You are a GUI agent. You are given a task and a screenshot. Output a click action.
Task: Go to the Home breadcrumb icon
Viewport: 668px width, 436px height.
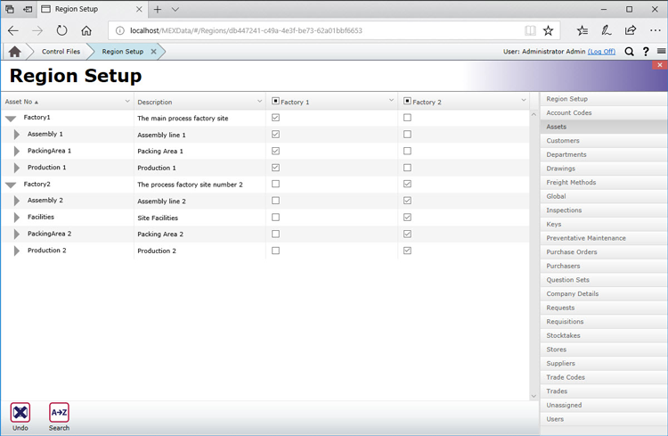pyautogui.click(x=14, y=52)
